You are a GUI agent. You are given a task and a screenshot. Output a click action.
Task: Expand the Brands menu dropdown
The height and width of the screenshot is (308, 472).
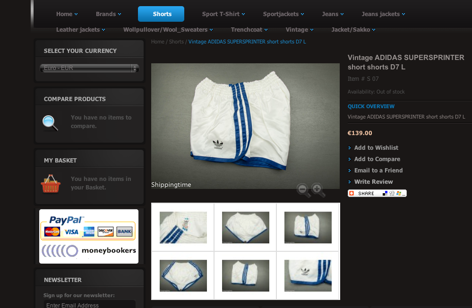pos(108,14)
